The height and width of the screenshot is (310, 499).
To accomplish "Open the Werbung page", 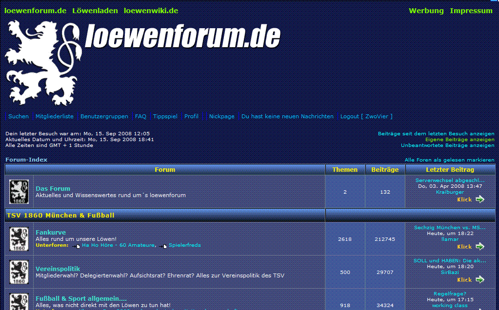I will coord(426,11).
